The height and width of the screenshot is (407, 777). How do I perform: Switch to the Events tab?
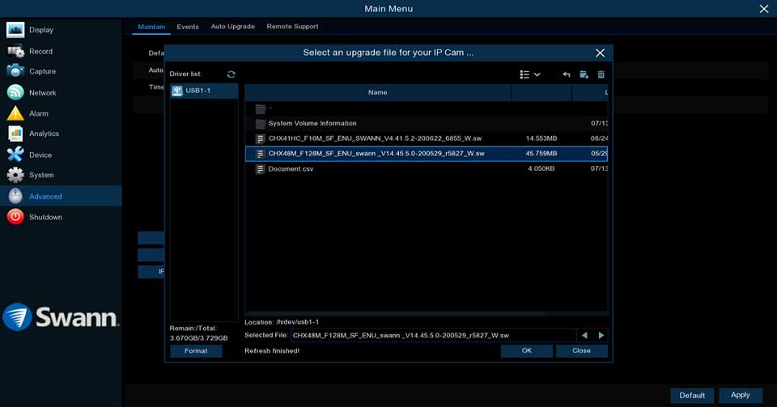[x=188, y=27]
